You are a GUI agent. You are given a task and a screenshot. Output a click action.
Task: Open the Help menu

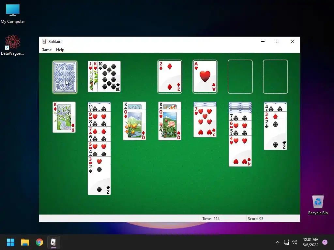click(60, 50)
